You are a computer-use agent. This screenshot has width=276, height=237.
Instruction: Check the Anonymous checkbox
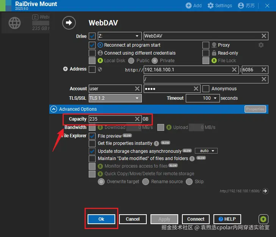point(206,89)
